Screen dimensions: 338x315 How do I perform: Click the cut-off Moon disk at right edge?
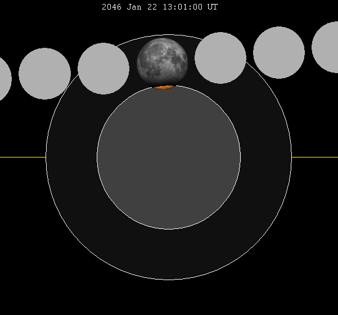pyautogui.click(x=327, y=47)
